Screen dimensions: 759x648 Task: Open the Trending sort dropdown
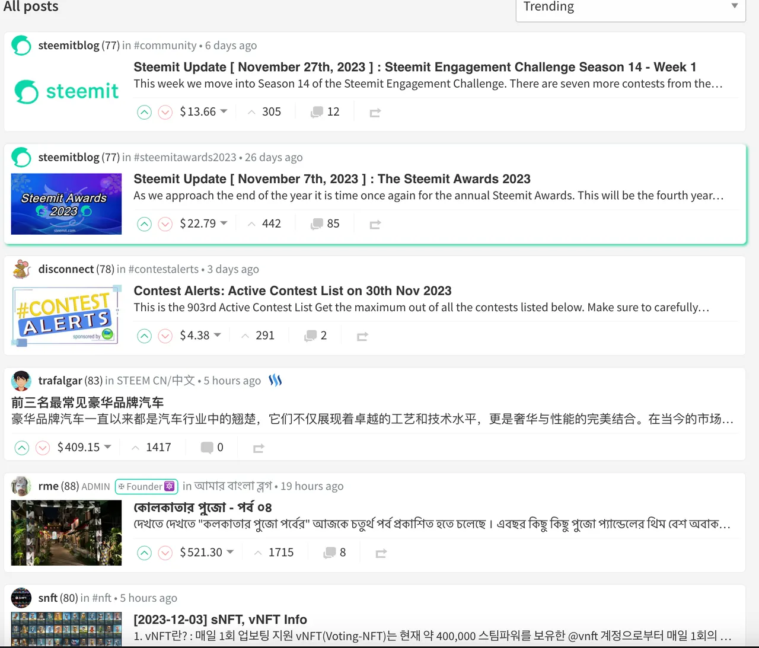[630, 8]
